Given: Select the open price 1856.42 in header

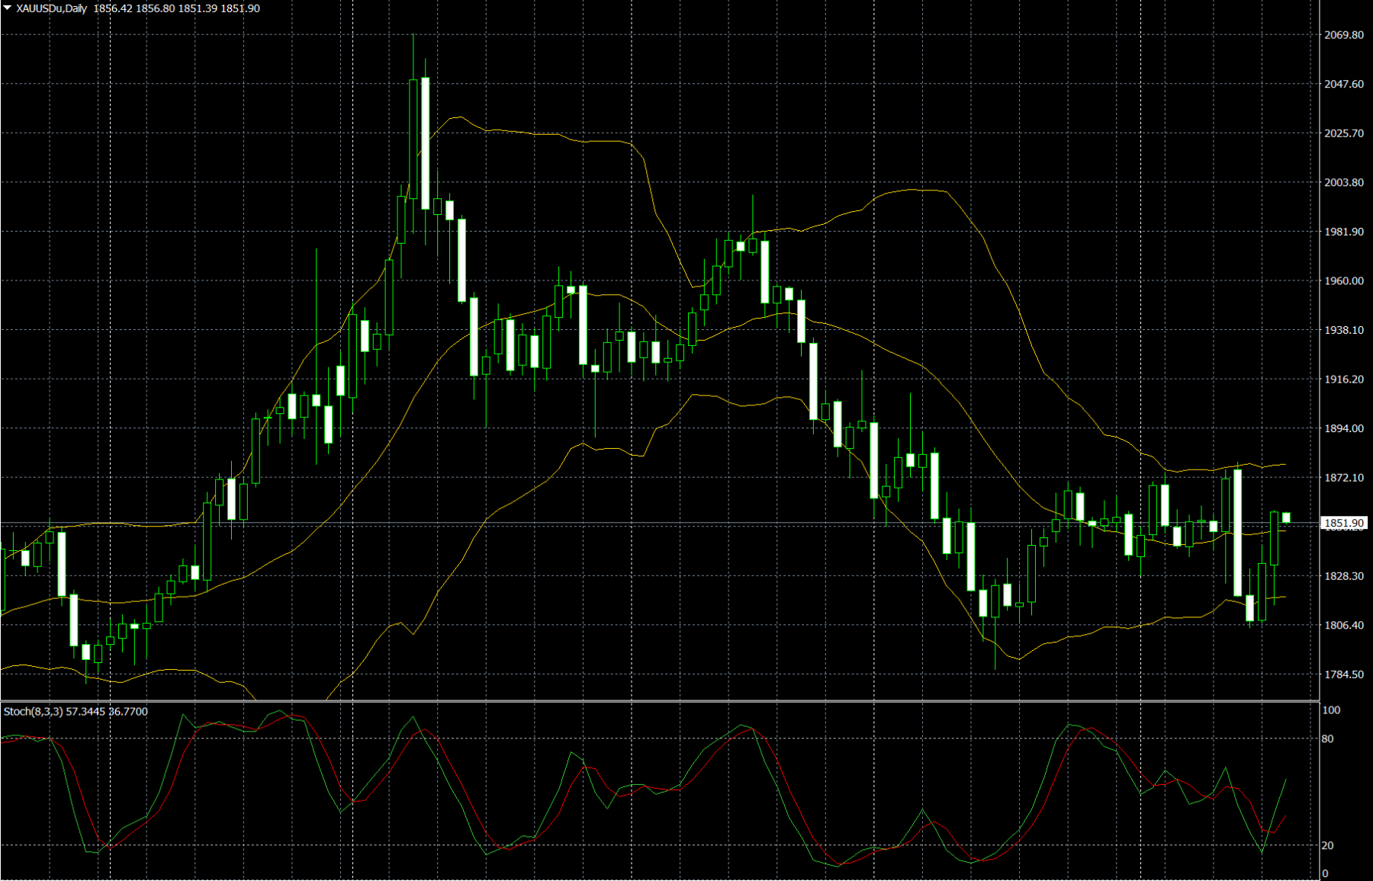Looking at the screenshot, I should [x=113, y=8].
